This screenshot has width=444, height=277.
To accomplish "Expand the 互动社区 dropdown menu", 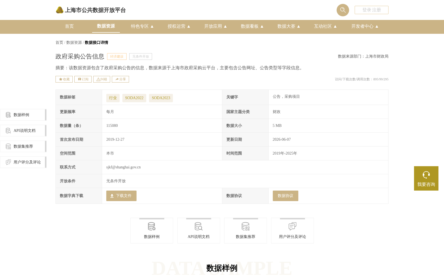I will click(x=326, y=26).
